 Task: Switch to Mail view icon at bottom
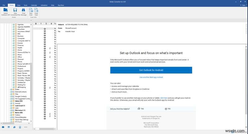click(x=3, y=127)
